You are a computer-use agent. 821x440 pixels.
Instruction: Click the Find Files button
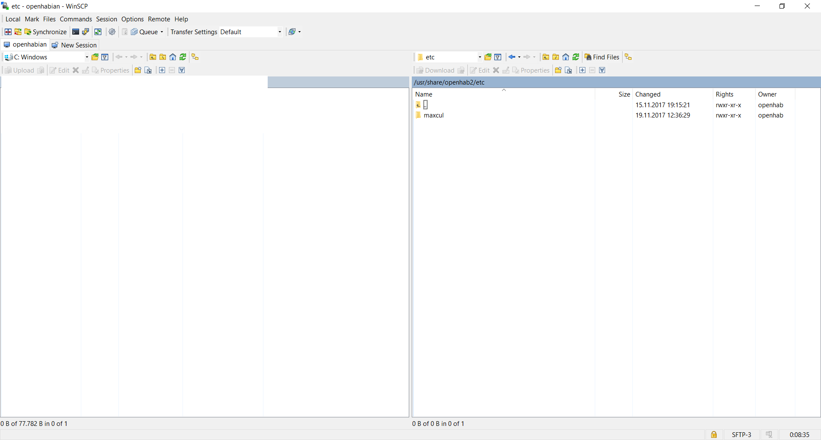click(x=602, y=57)
